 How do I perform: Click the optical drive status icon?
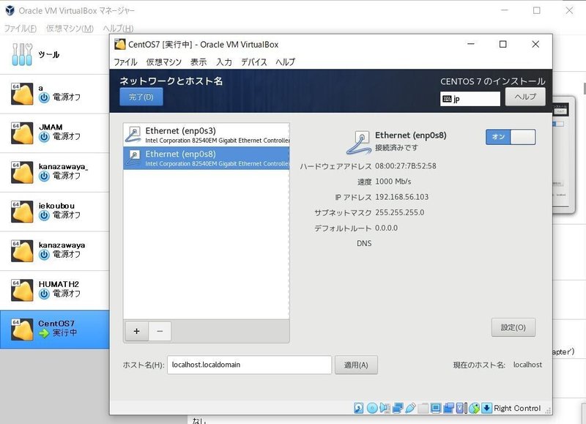(372, 408)
